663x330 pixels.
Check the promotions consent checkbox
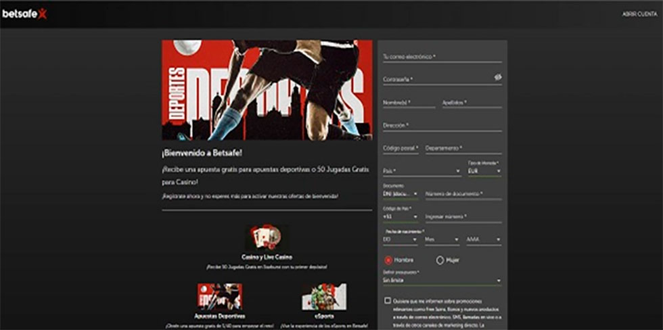pos(387,301)
